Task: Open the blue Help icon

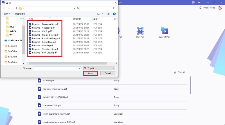Action: coord(114,14)
